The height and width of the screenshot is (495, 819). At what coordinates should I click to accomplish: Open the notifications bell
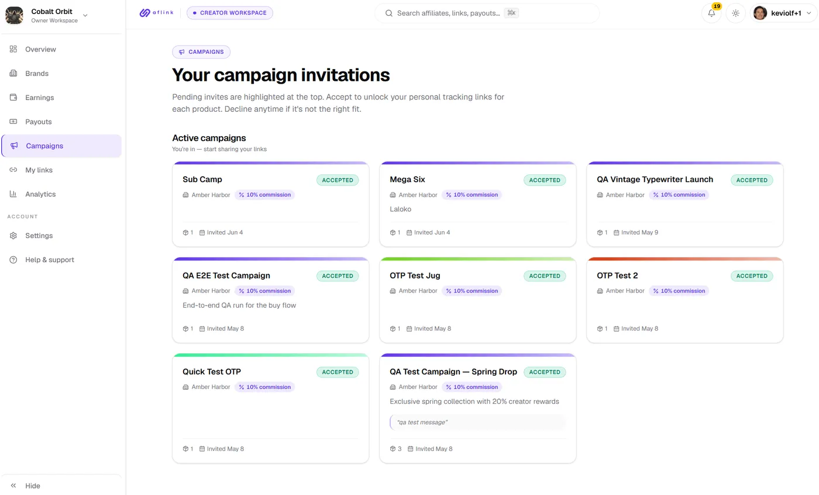(711, 13)
